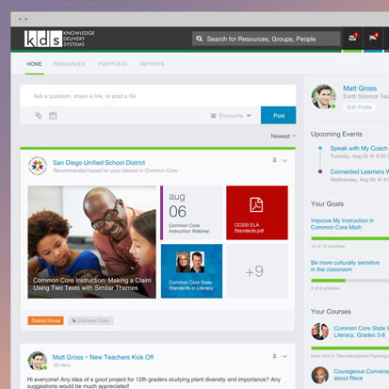Viewport: 389px width, 389px height.
Task: Open the Newest sort dropdown
Action: coord(284,137)
